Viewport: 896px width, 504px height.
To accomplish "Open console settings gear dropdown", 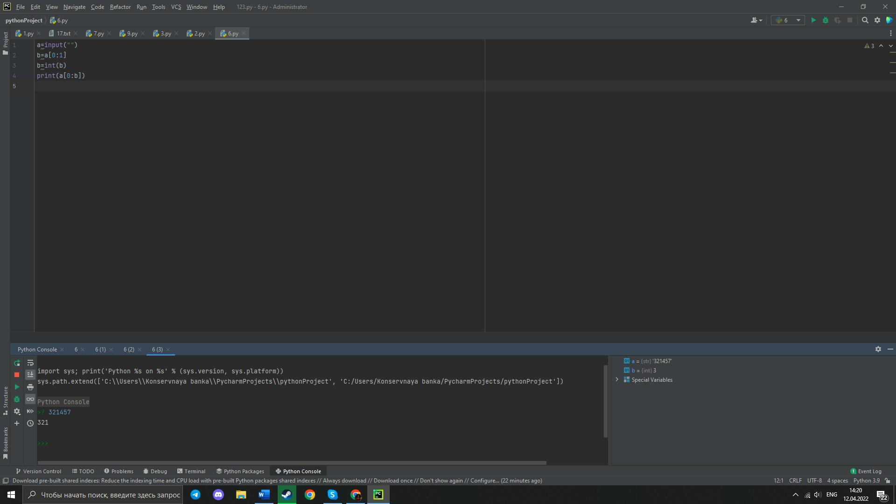I will click(x=17, y=411).
